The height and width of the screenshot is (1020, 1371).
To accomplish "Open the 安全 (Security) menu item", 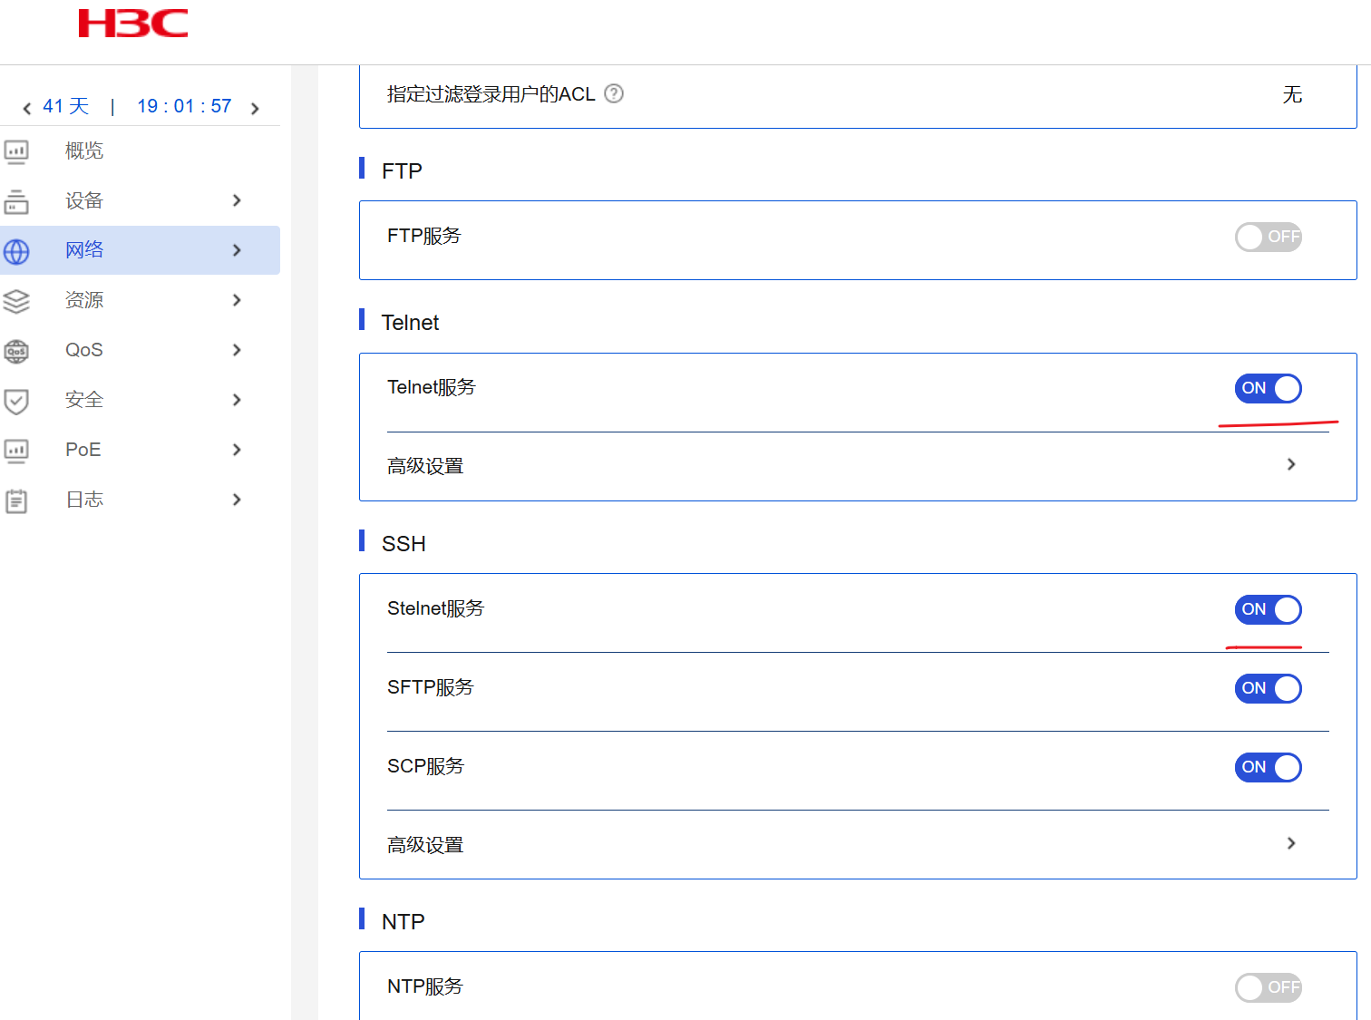I will (84, 400).
